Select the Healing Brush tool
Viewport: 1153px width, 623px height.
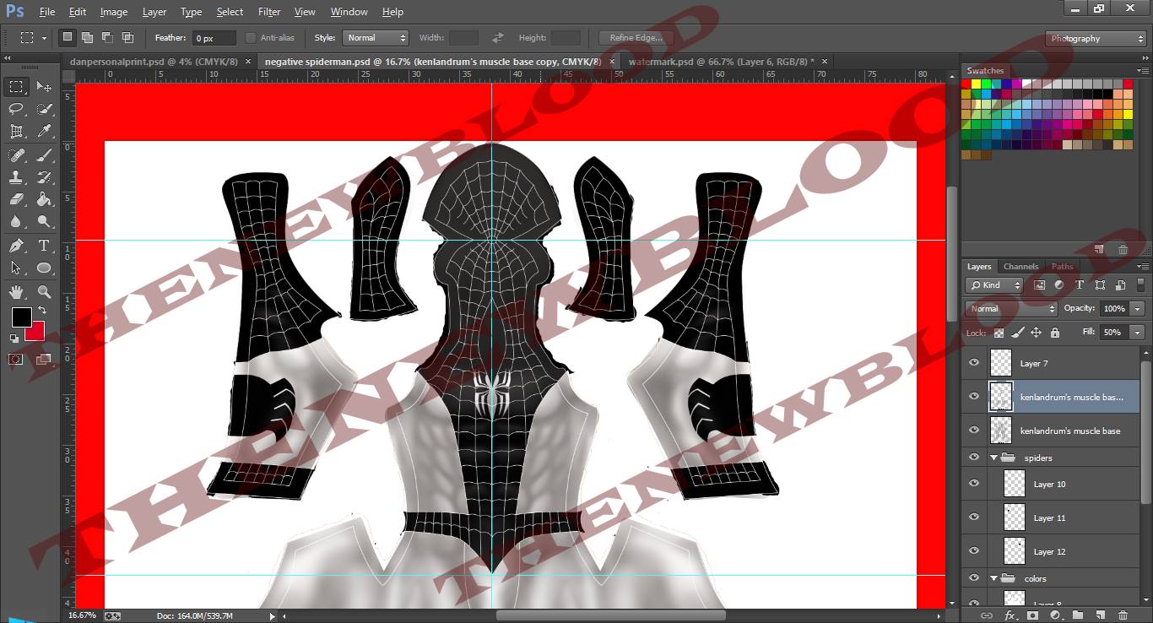16,154
